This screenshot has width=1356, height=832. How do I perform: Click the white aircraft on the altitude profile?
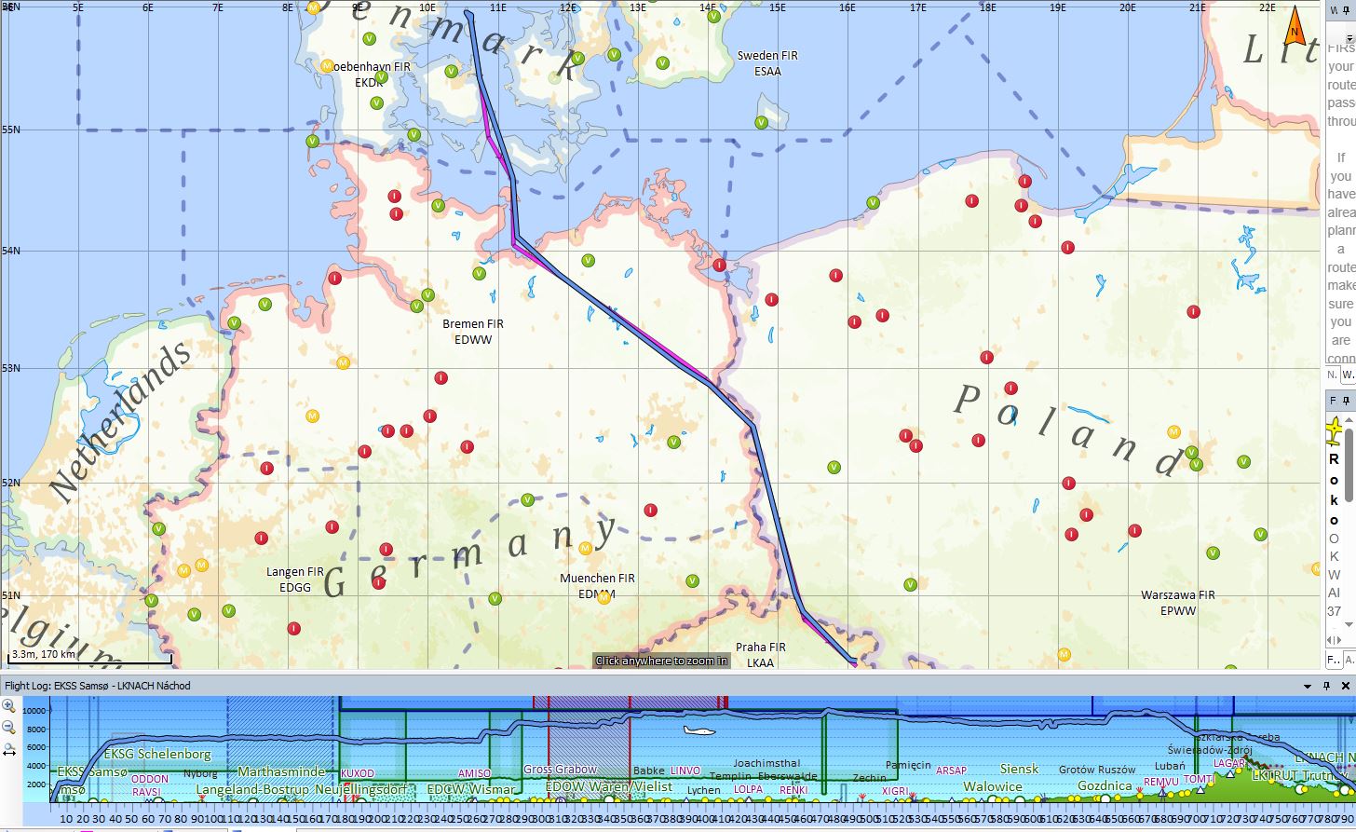(x=698, y=730)
